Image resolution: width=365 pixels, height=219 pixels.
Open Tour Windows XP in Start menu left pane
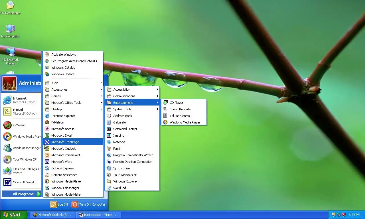pyautogui.click(x=22, y=159)
